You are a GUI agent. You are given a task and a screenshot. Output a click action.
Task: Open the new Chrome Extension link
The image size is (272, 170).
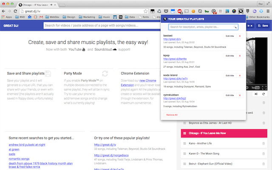[x=139, y=83]
